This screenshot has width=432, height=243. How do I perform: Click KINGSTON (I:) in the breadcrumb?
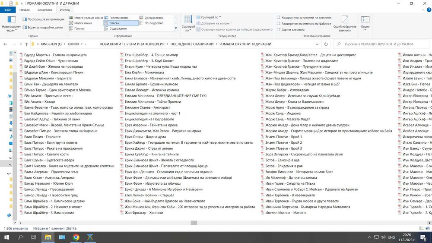(51, 44)
